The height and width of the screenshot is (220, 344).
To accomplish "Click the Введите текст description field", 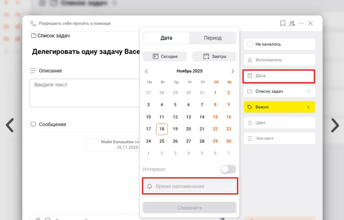I will tap(85, 93).
